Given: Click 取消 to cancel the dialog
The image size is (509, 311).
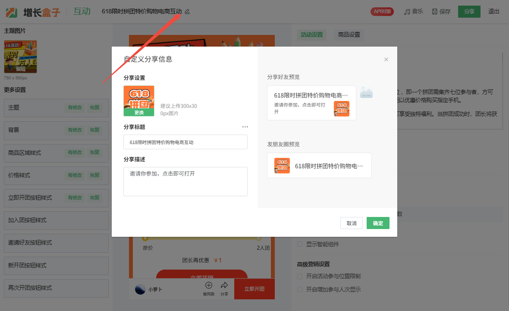Looking at the screenshot, I should coord(351,223).
